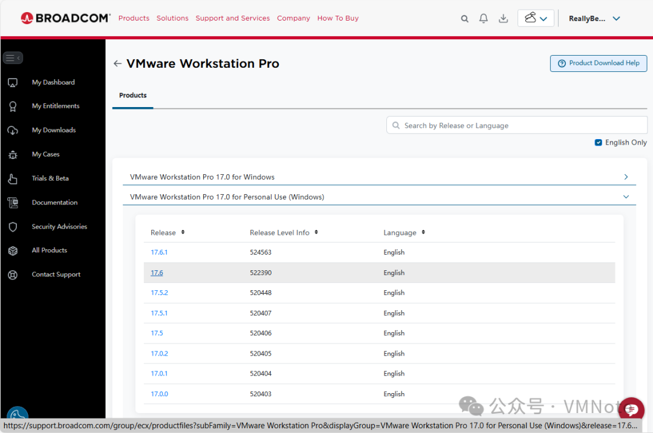Click the Trials & Beta hand icon
Image resolution: width=653 pixels, height=433 pixels.
(x=13, y=178)
